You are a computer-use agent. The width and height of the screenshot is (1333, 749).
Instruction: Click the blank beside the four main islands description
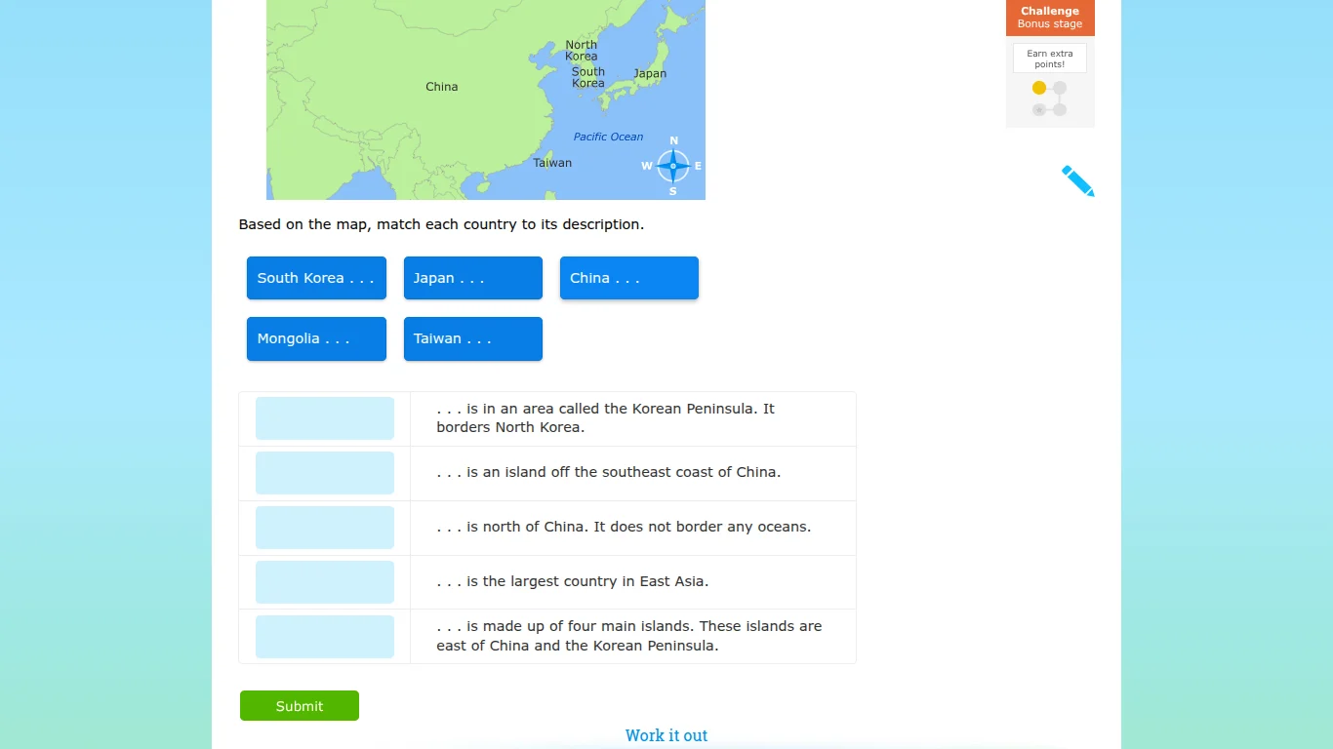coord(324,636)
